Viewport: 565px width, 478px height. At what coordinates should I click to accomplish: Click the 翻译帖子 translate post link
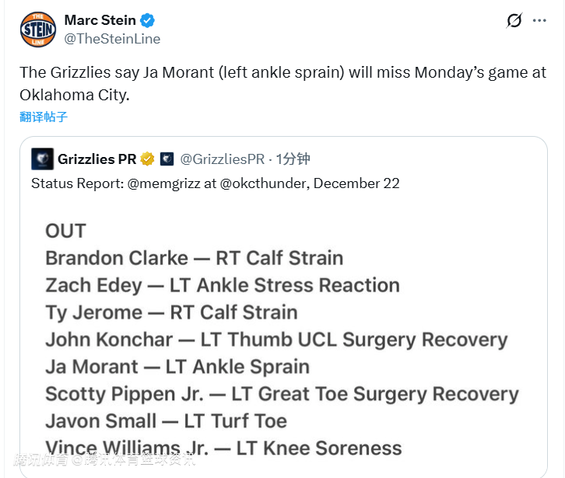[44, 117]
